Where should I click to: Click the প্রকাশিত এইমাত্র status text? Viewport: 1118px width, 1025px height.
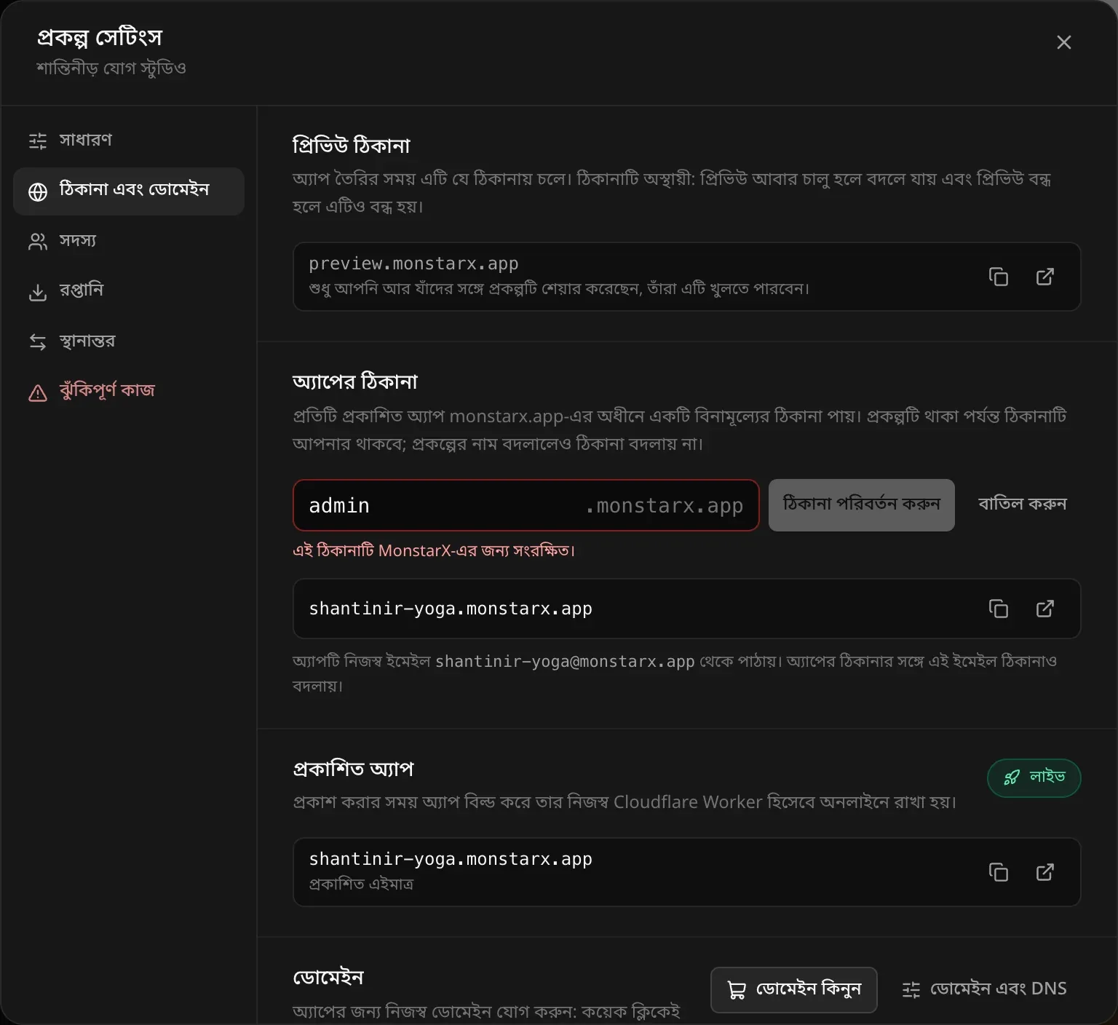tap(361, 884)
